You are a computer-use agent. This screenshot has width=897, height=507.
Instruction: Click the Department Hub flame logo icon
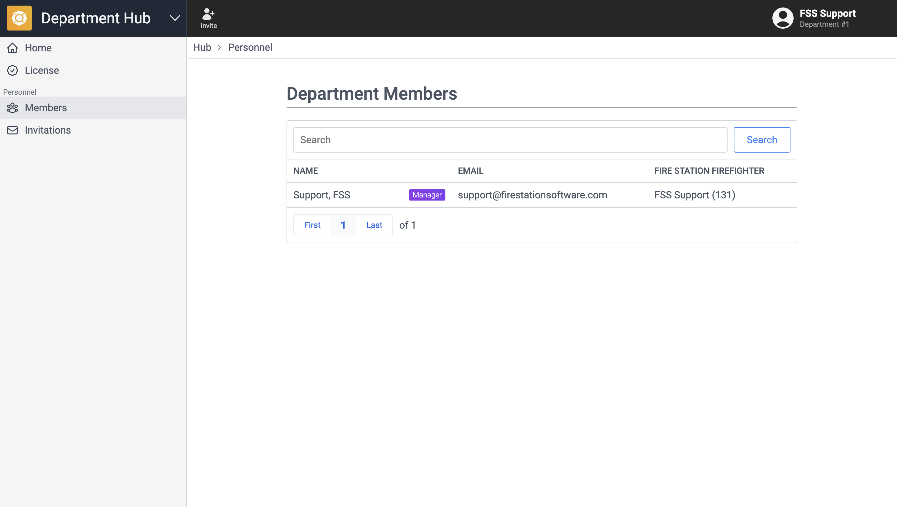19,18
